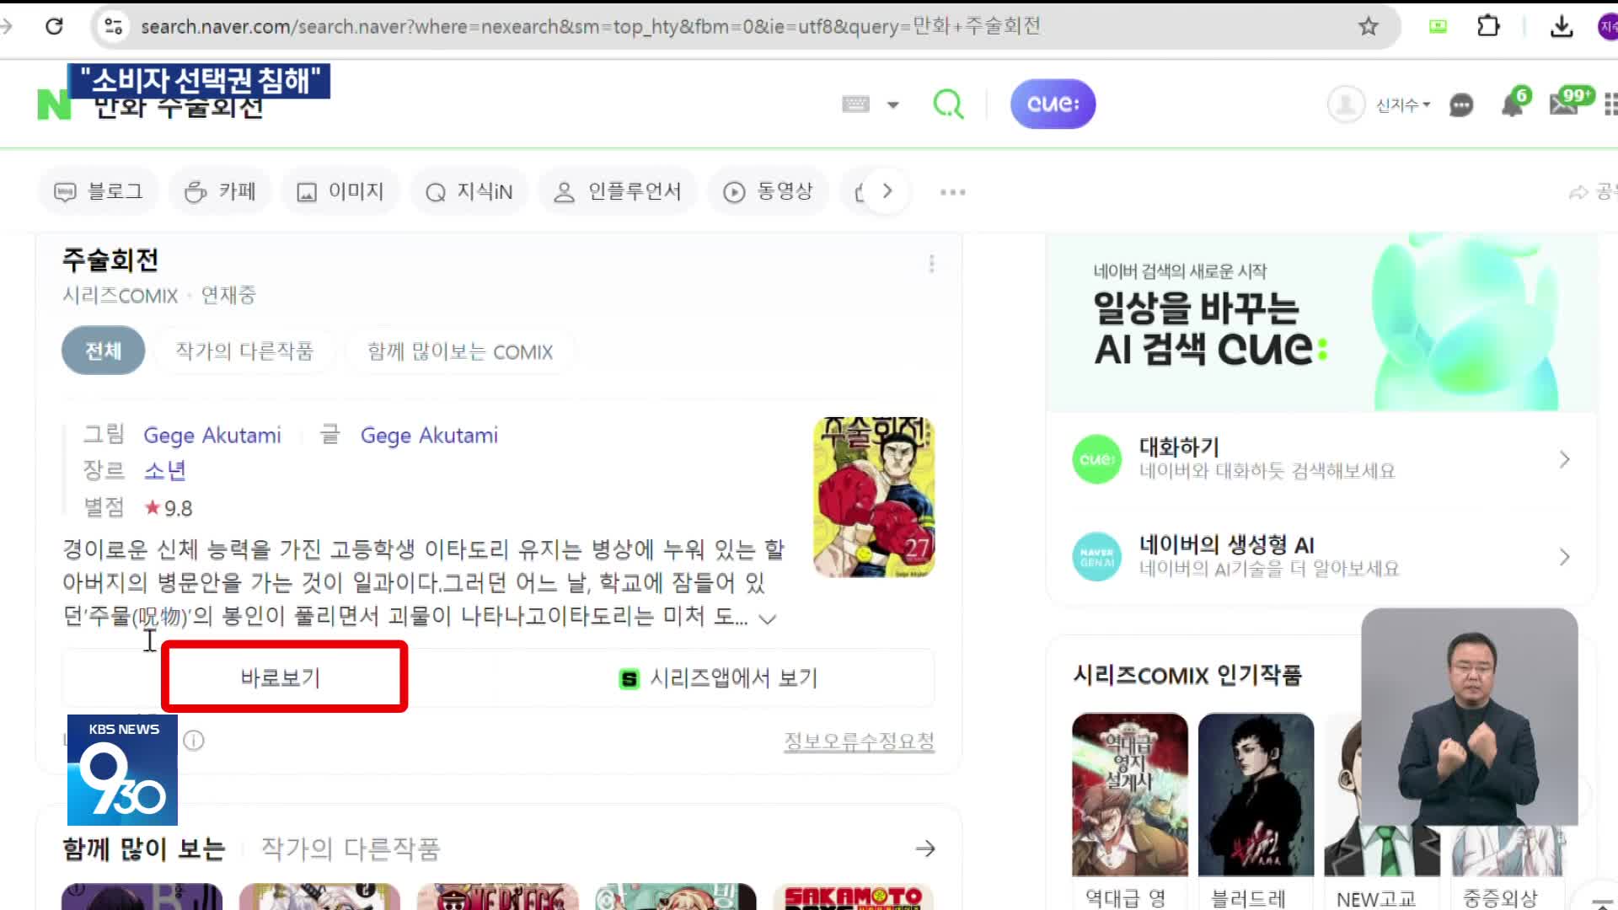This screenshot has width=1618, height=910.
Task: Click the 바로보기 button
Action: pyautogui.click(x=281, y=677)
